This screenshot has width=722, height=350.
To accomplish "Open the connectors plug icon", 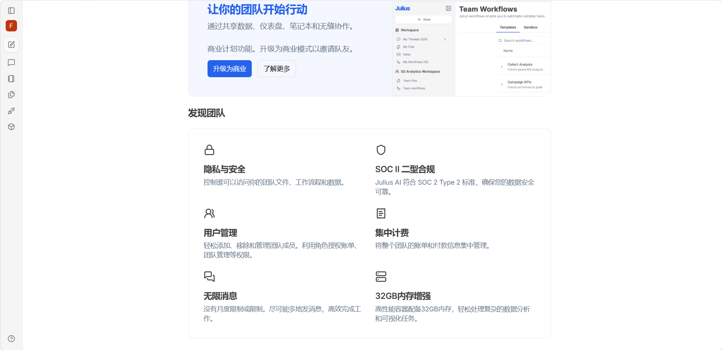I will coord(11,111).
